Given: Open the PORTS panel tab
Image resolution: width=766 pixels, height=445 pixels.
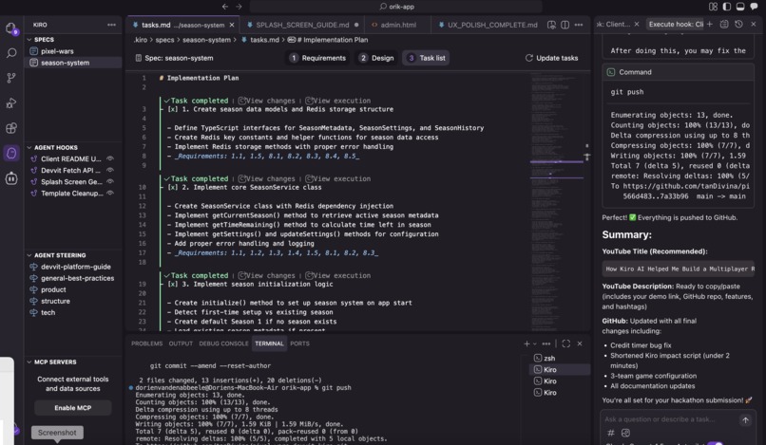Looking at the screenshot, I should [x=299, y=343].
